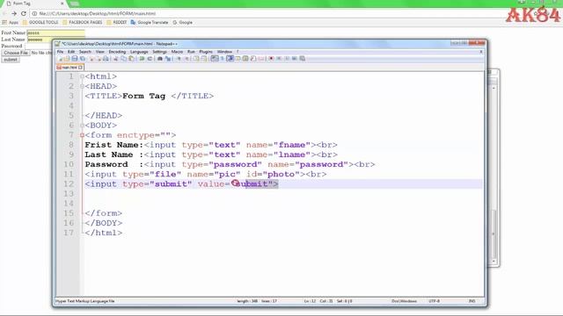Click scroll up arrow of background window

pyautogui.click(x=494, y=88)
